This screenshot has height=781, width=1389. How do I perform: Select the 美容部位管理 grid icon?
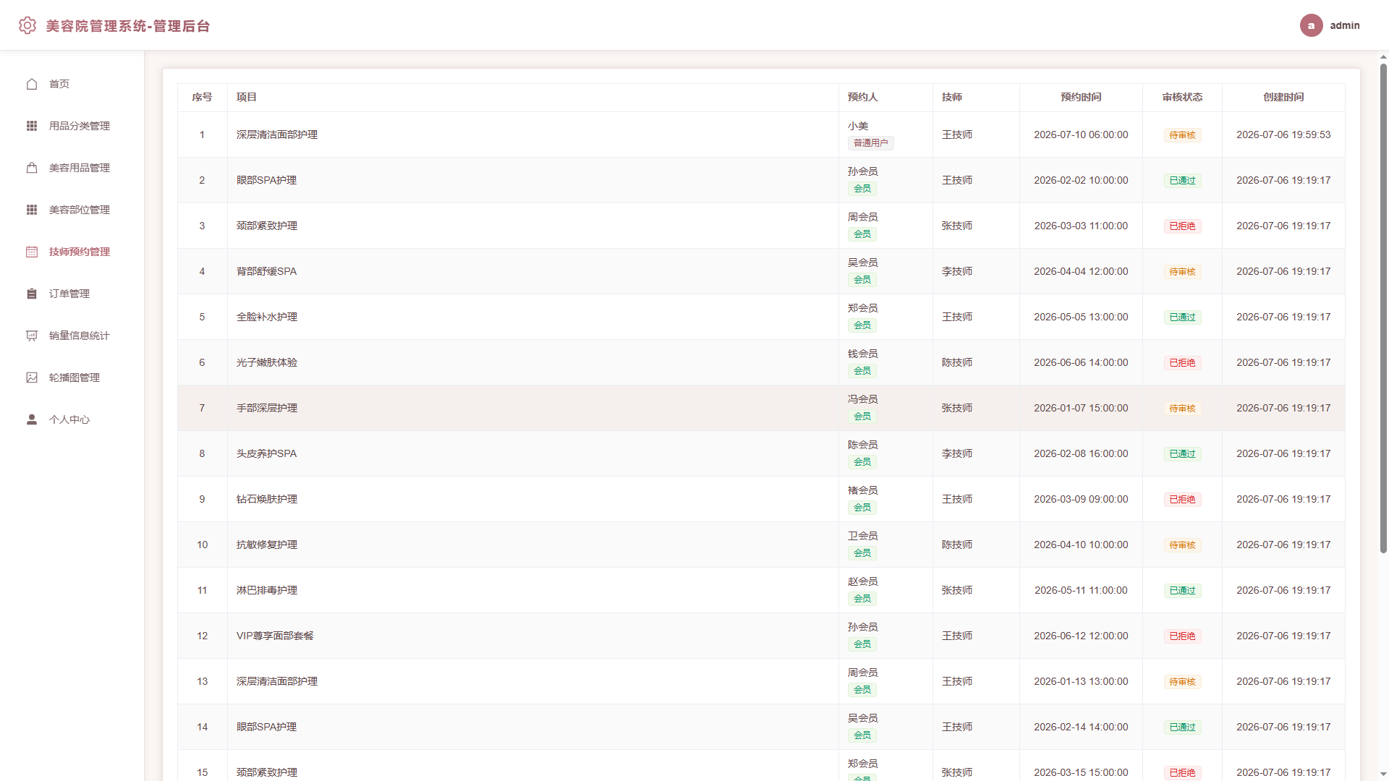(32, 210)
